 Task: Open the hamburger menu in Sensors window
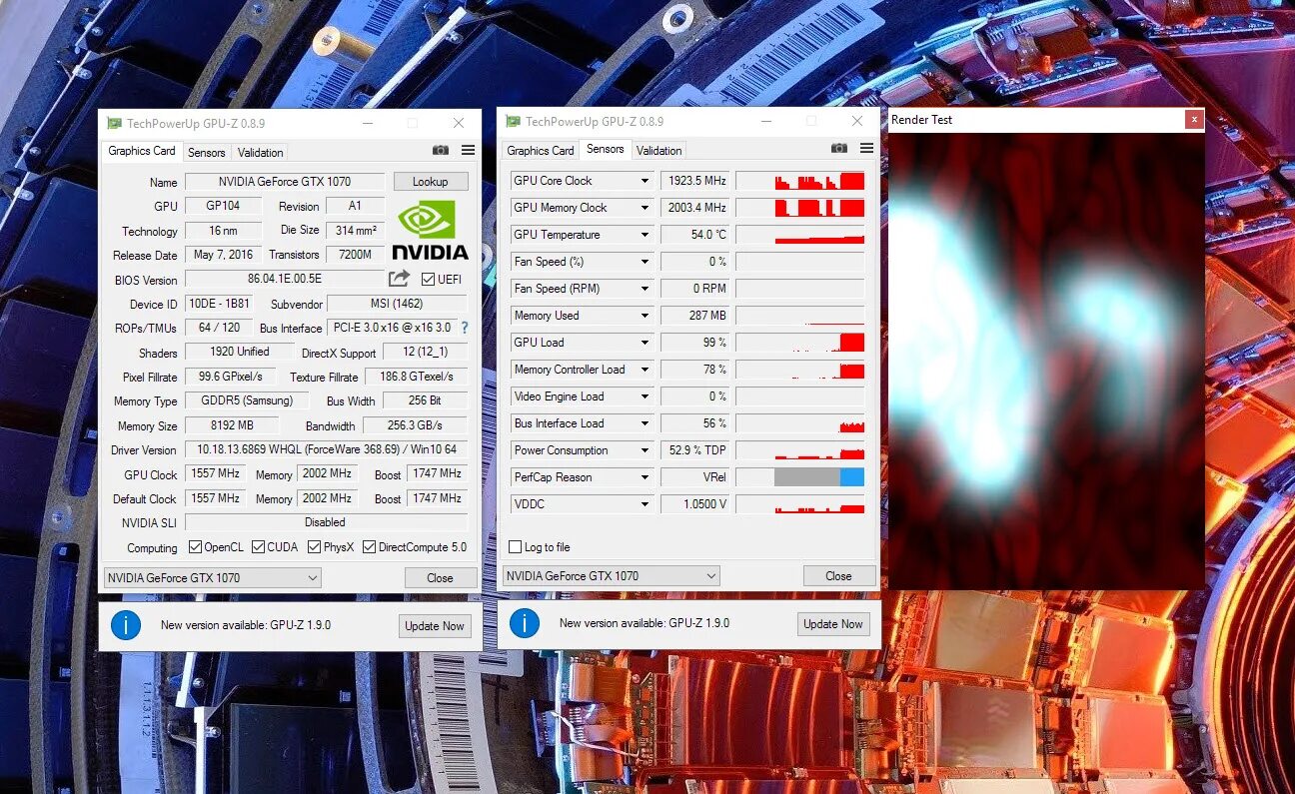tap(866, 148)
